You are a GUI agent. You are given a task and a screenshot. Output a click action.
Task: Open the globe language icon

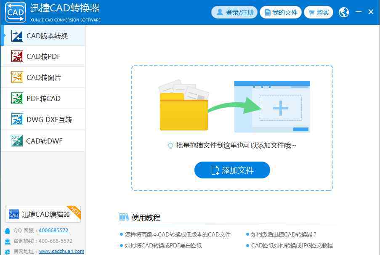click(x=344, y=12)
